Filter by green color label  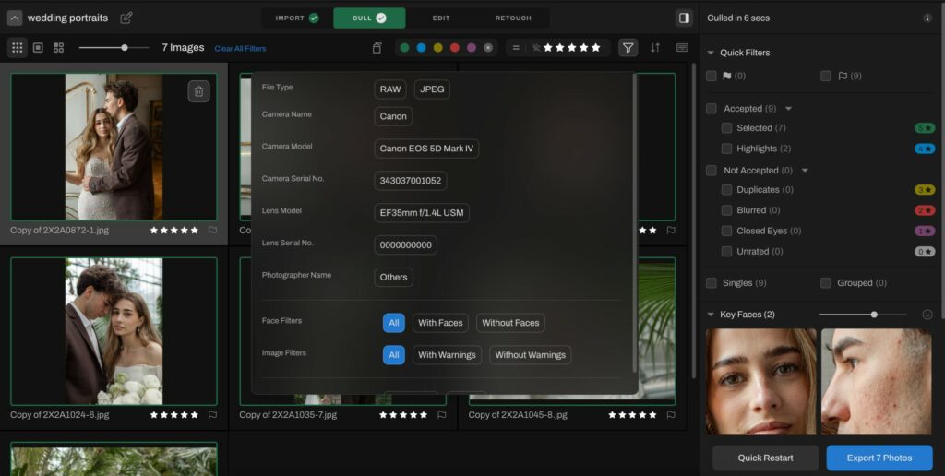pyautogui.click(x=404, y=48)
